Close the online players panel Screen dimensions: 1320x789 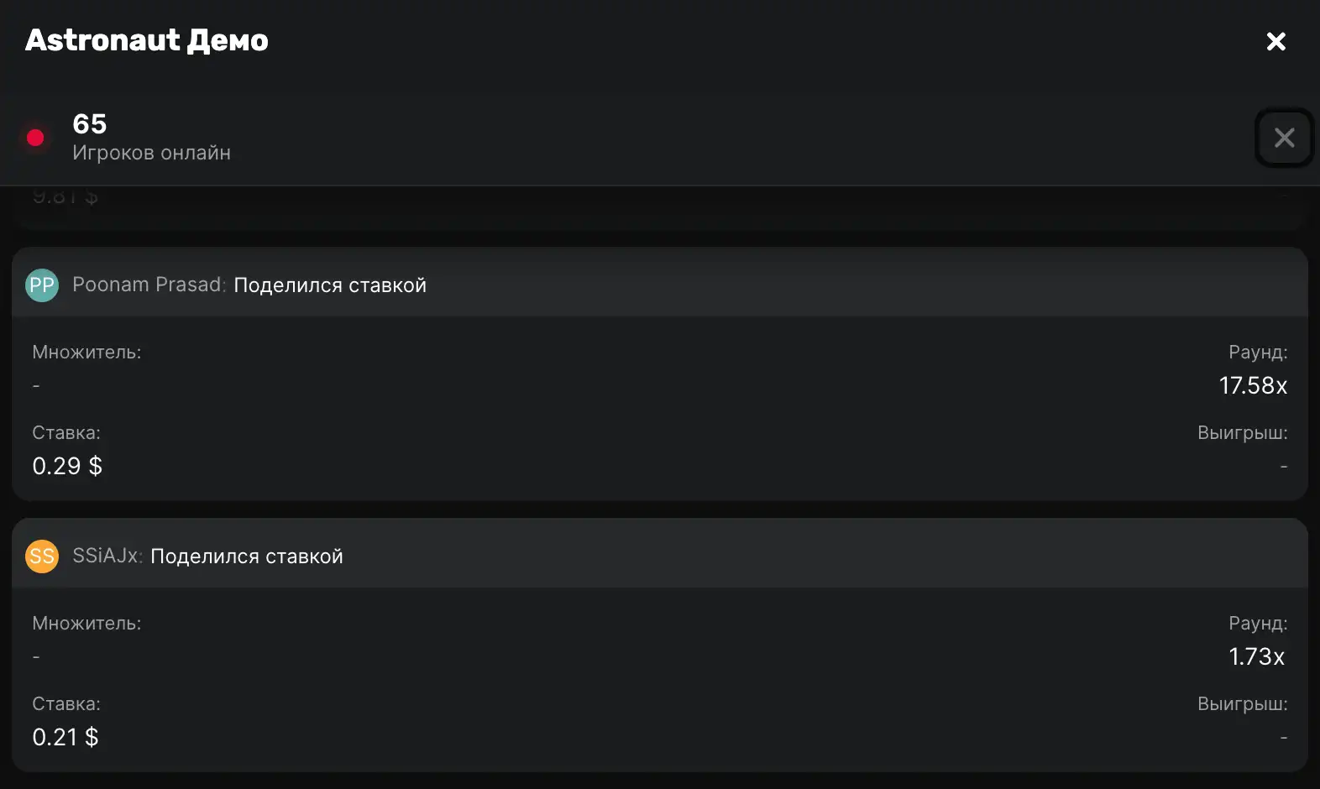click(x=1284, y=138)
